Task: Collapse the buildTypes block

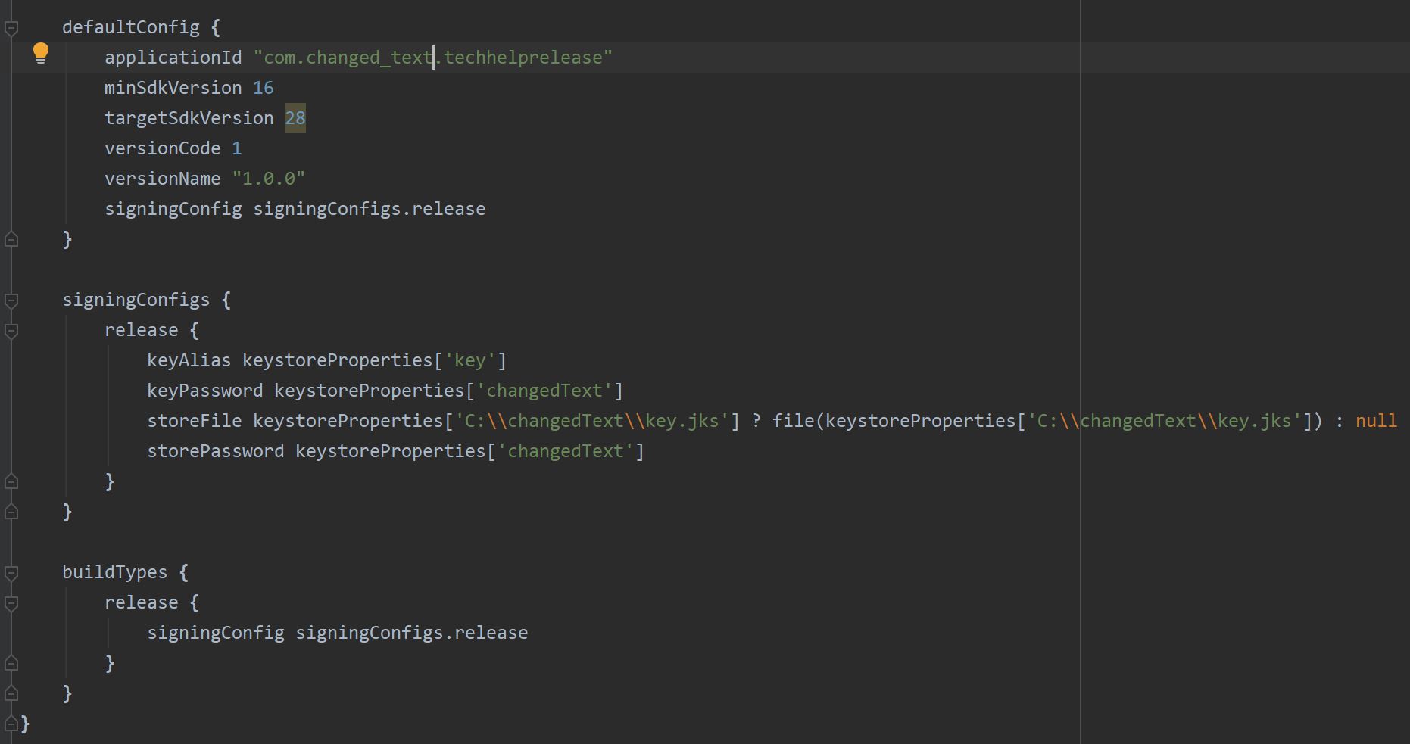Action: 11,573
